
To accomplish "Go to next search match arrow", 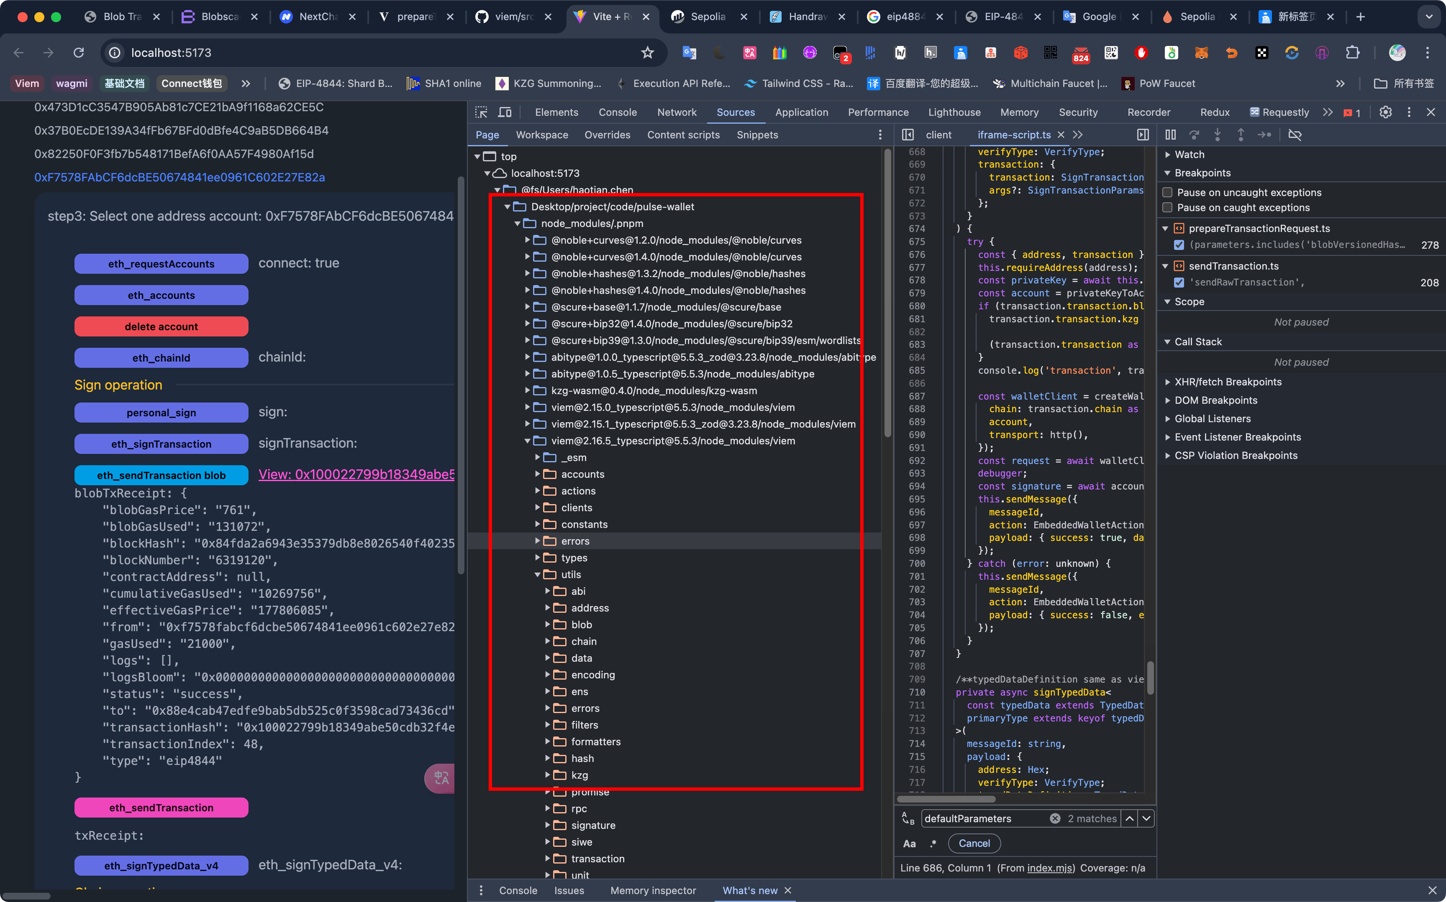I will click(1146, 818).
